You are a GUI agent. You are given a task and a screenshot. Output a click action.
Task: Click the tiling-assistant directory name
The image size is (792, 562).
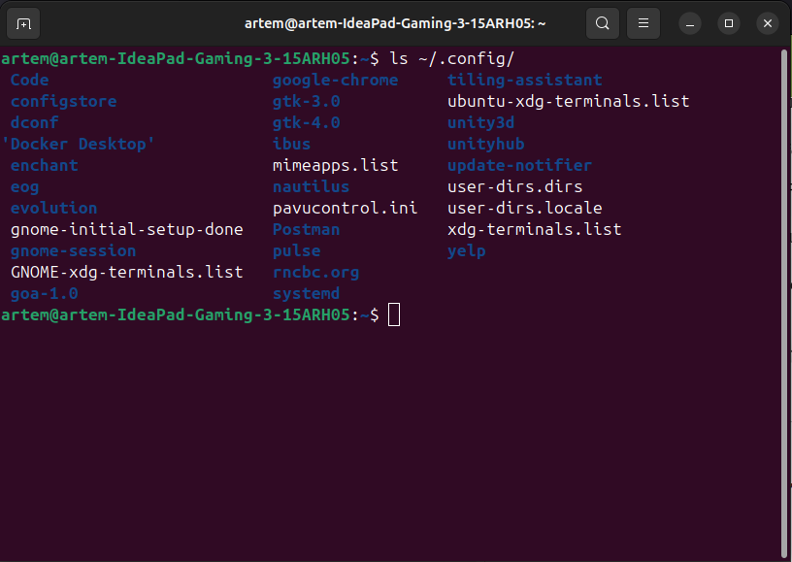coord(524,80)
